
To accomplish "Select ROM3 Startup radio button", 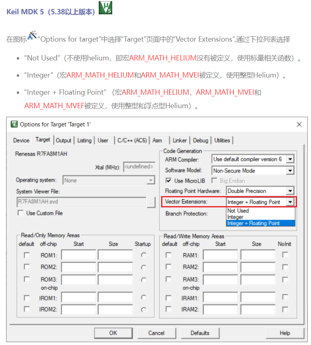I will (x=144, y=280).
